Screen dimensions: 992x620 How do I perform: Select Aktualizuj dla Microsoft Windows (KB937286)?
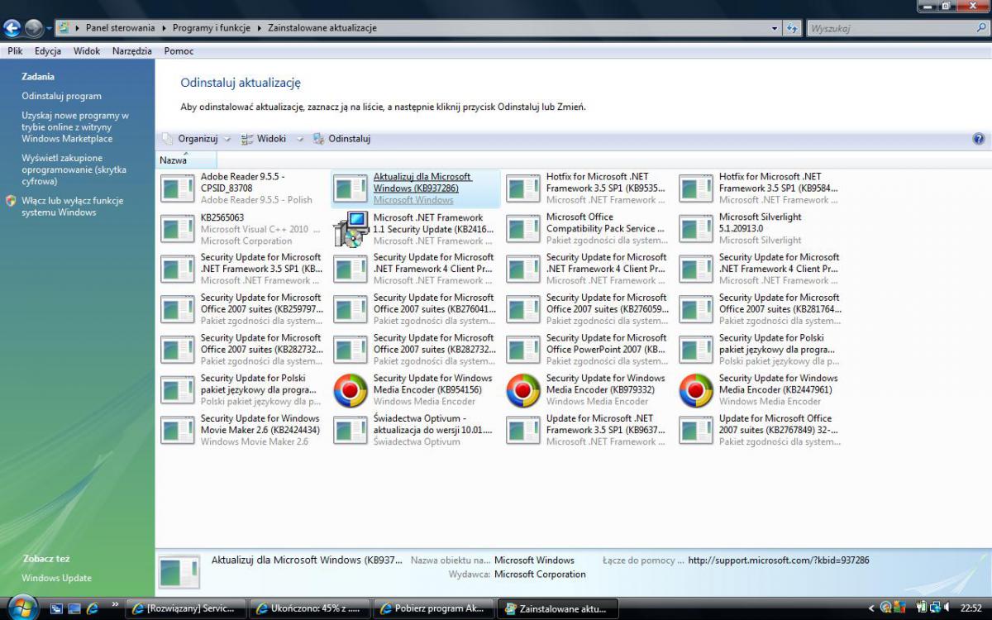pos(416,188)
